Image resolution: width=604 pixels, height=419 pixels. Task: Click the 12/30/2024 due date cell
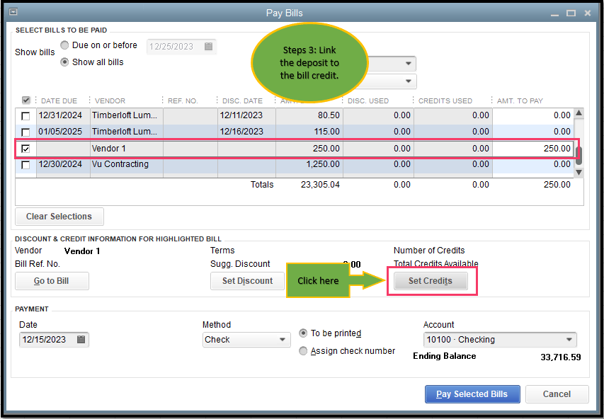(64, 164)
